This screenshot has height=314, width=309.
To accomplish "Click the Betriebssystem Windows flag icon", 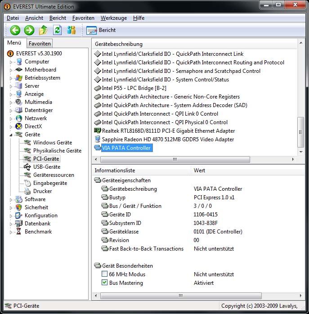I will click(x=19, y=78).
